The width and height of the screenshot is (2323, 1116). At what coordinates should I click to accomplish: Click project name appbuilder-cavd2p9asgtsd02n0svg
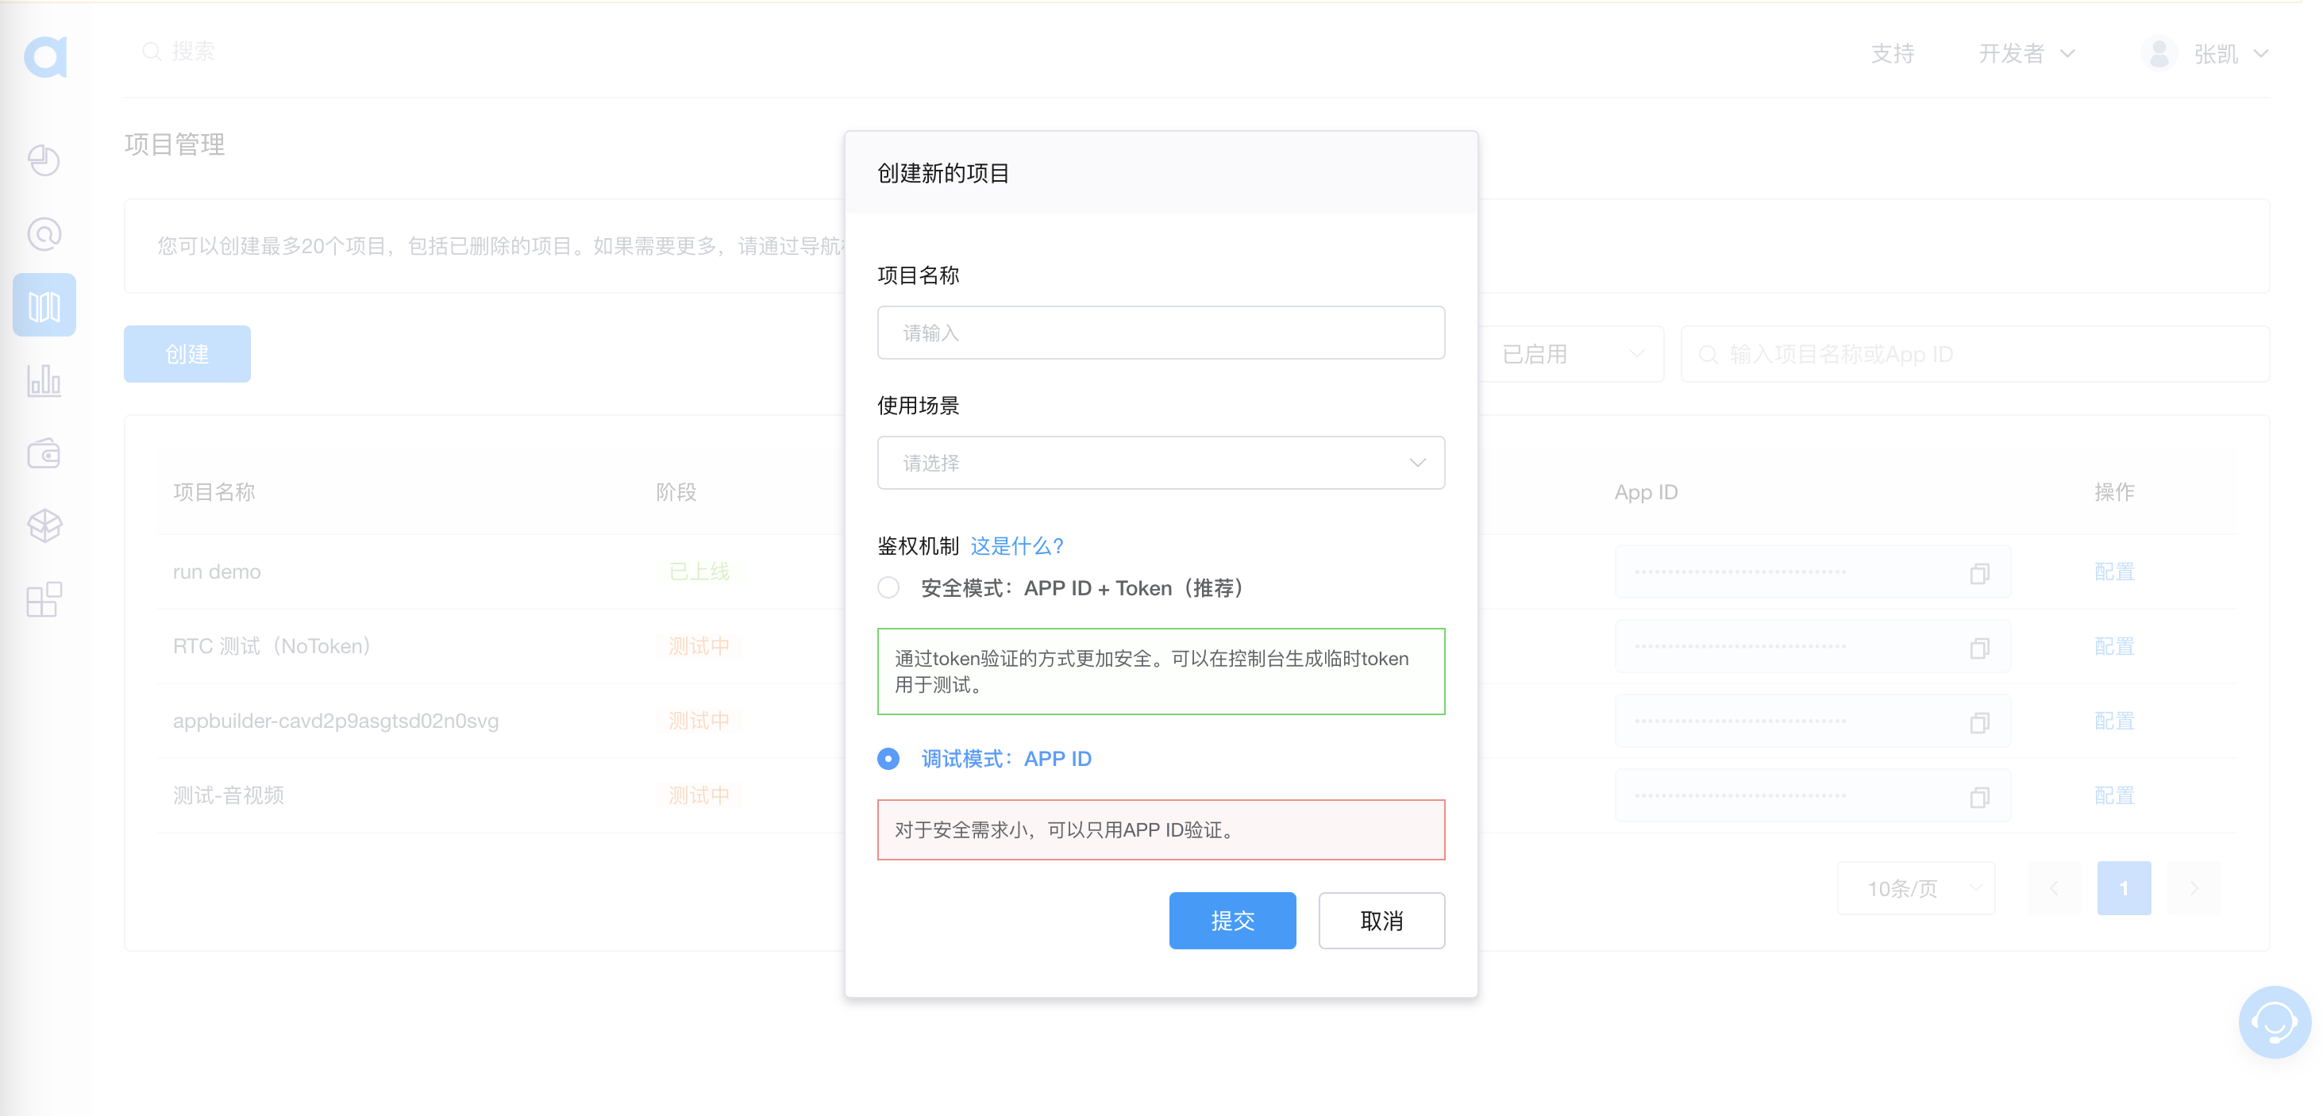click(336, 722)
